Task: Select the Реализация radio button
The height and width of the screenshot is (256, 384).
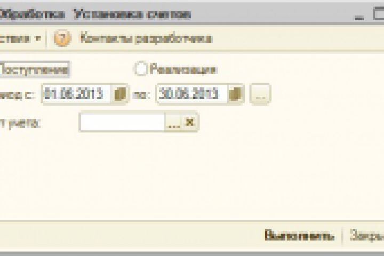Action: click(141, 69)
